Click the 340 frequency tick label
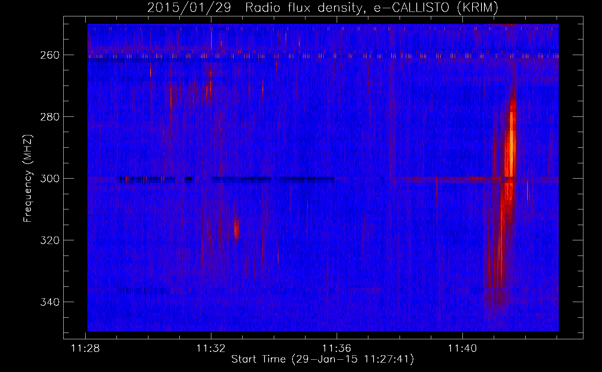The width and height of the screenshot is (602, 372). click(49, 302)
